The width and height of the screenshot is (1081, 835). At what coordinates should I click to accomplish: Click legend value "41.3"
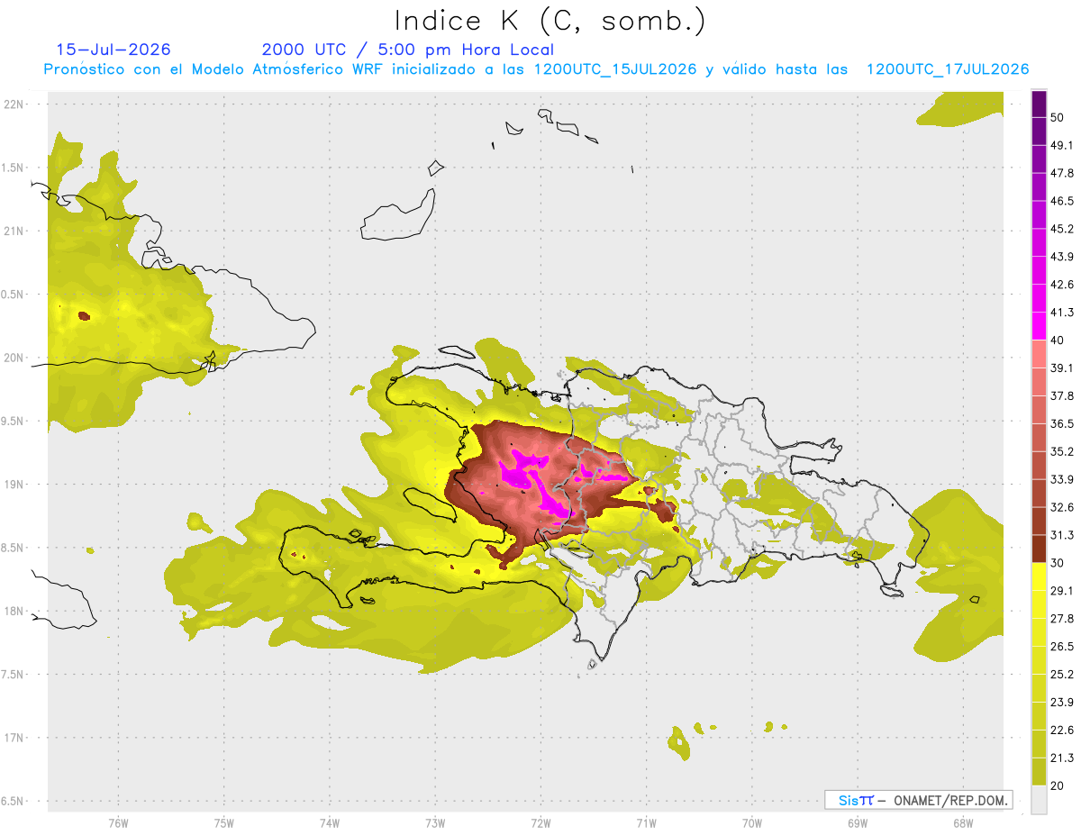1063,313
